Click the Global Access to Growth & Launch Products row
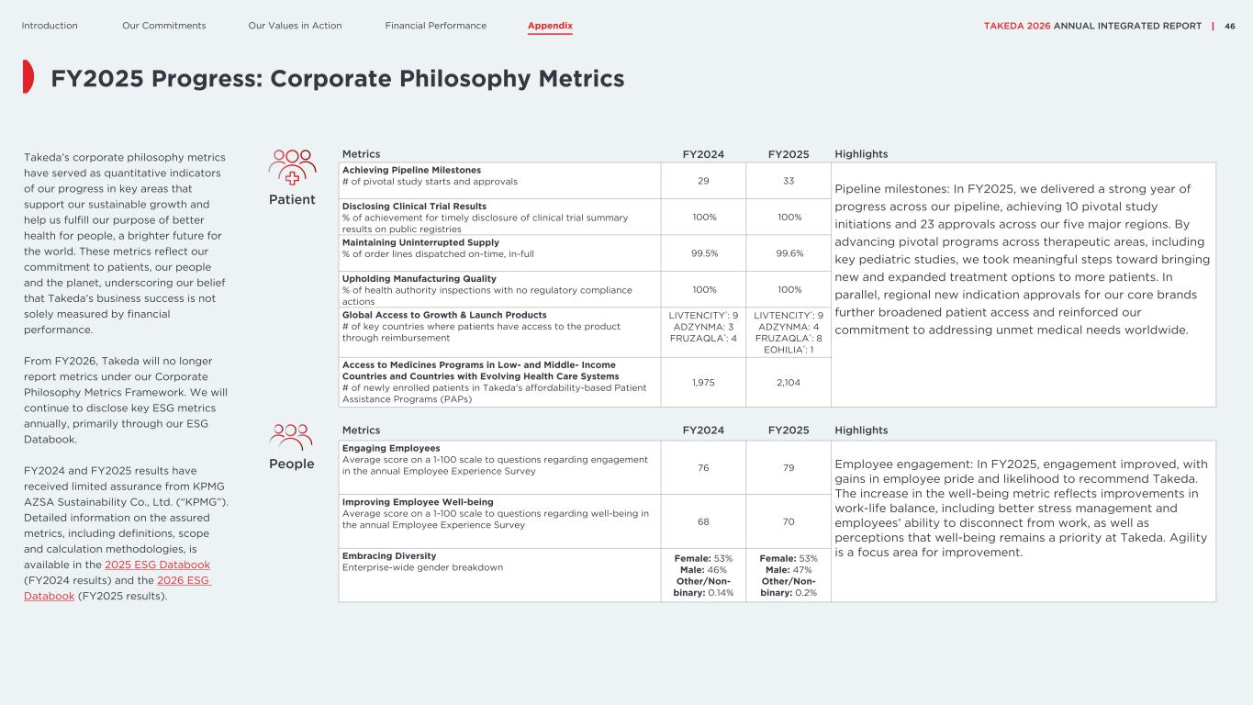 (x=585, y=332)
